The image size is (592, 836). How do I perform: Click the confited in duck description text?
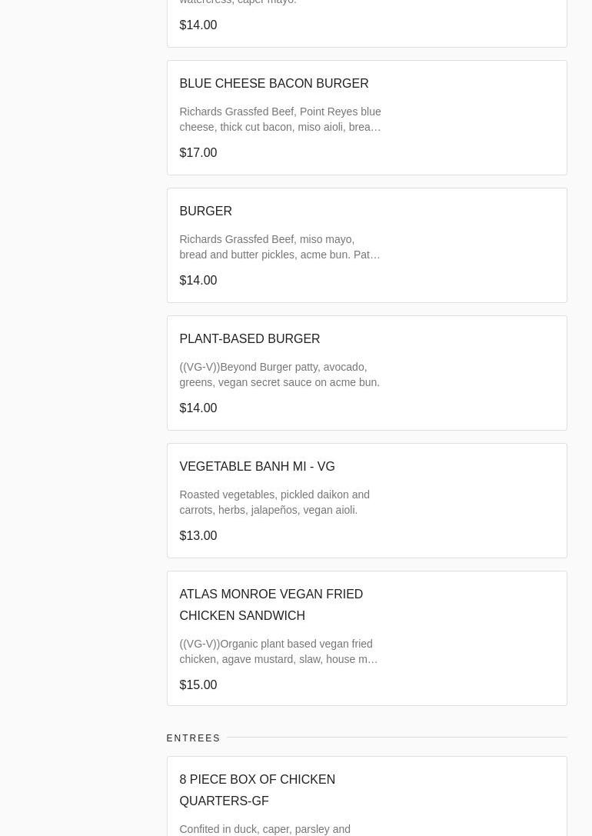(x=264, y=829)
